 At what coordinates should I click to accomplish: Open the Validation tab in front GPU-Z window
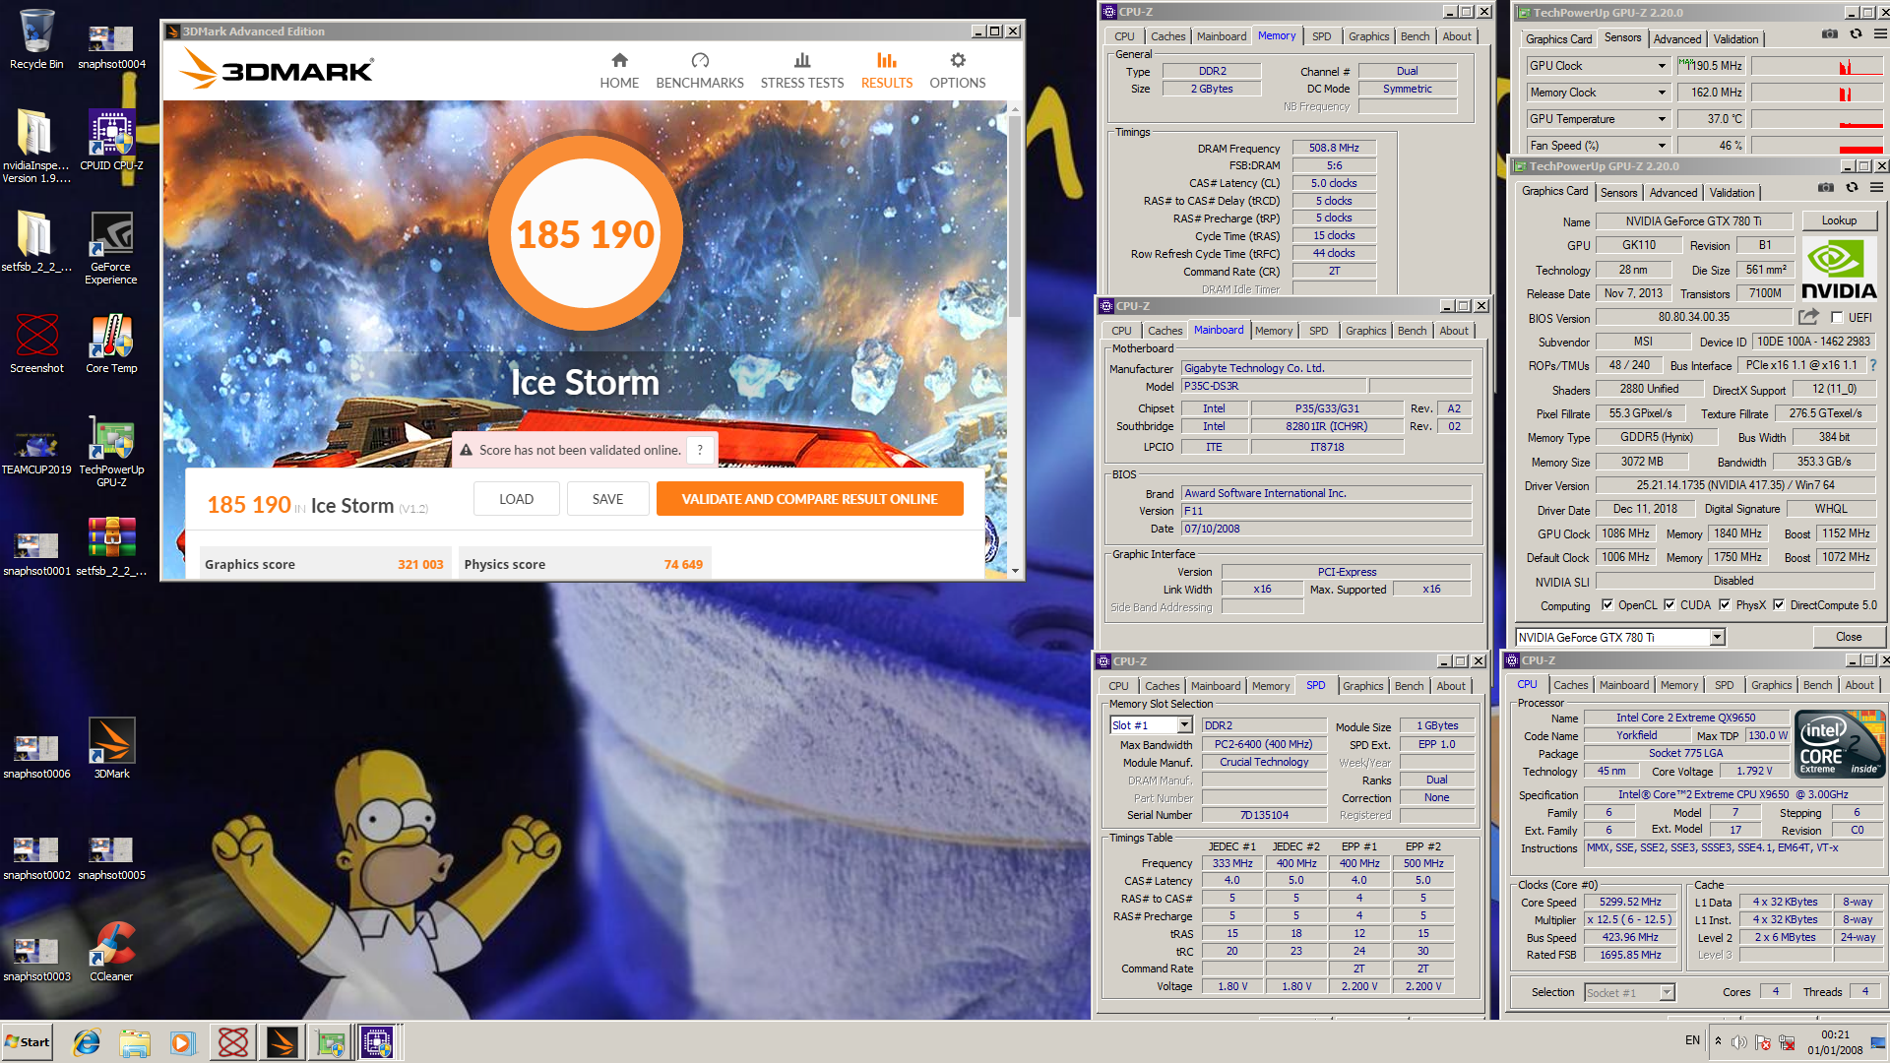pyautogui.click(x=1732, y=193)
